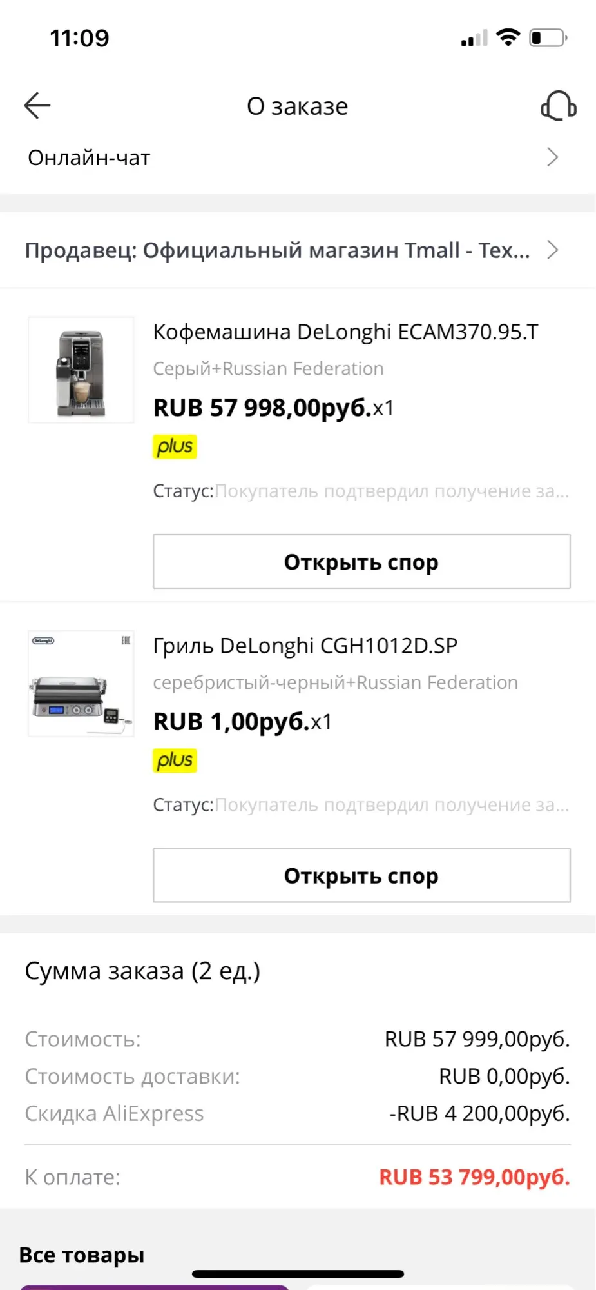Open the DeLonghi coffee machine thumbnail
This screenshot has width=596, height=1290.
(81, 370)
